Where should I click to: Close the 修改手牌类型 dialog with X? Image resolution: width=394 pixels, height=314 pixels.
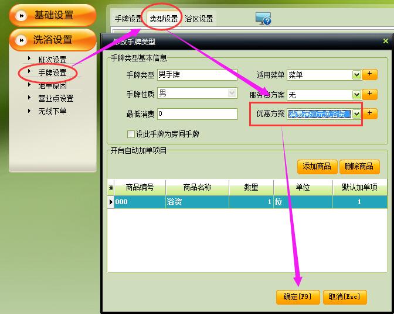(x=385, y=42)
